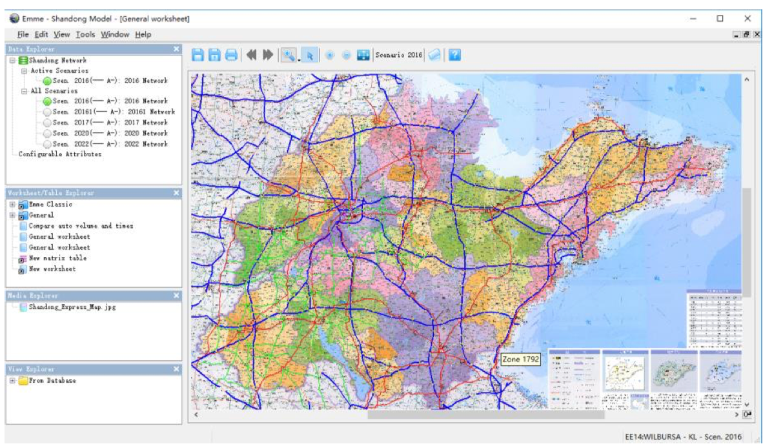The width and height of the screenshot is (763, 448).
Task: Close the Data Explorer panel
Action: point(176,49)
